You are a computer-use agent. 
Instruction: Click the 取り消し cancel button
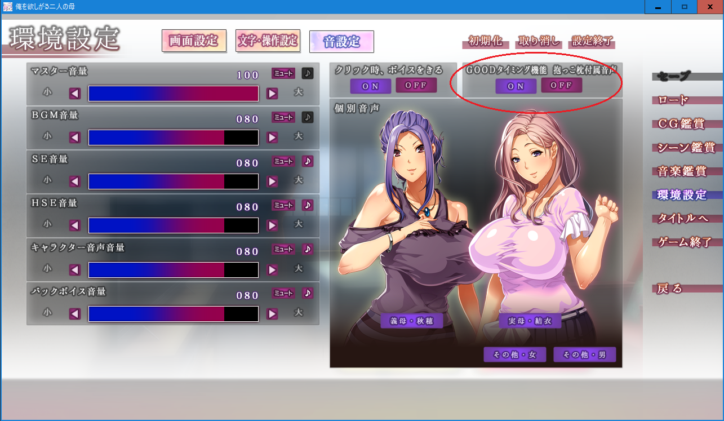point(538,41)
